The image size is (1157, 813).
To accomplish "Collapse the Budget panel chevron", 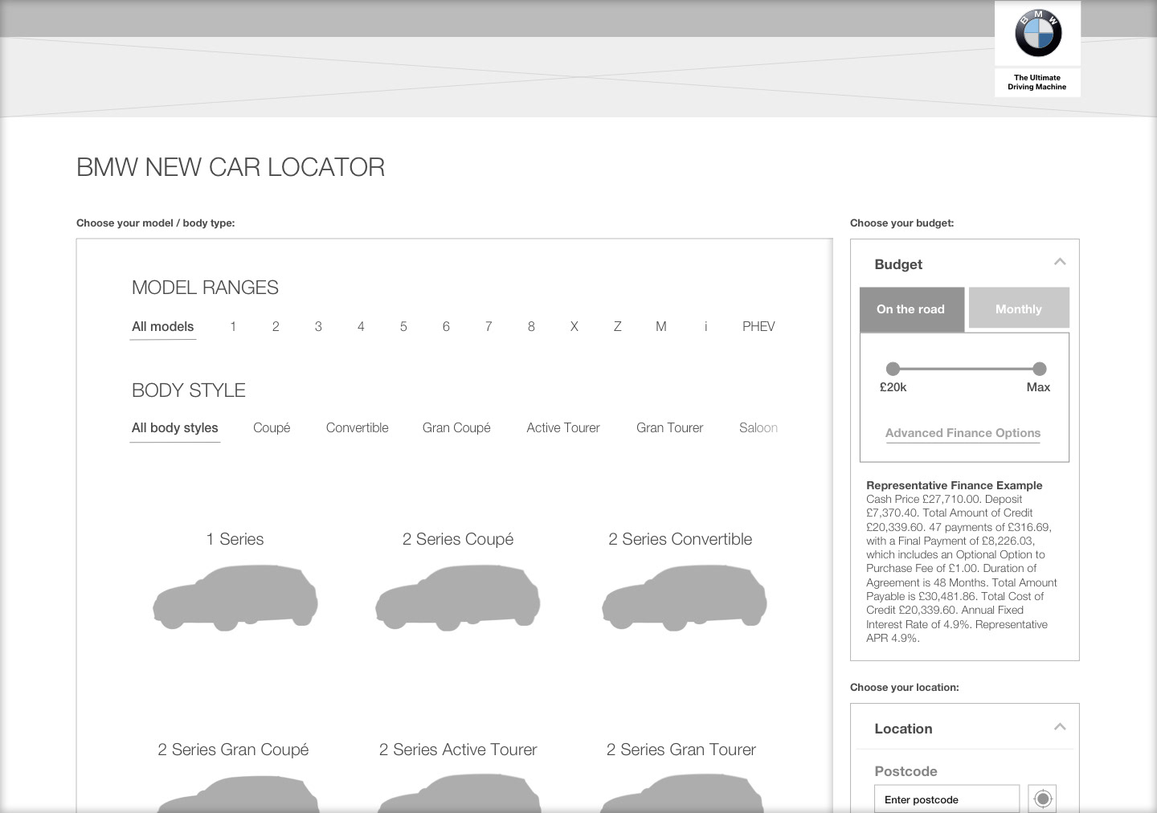I will pyautogui.click(x=1060, y=262).
